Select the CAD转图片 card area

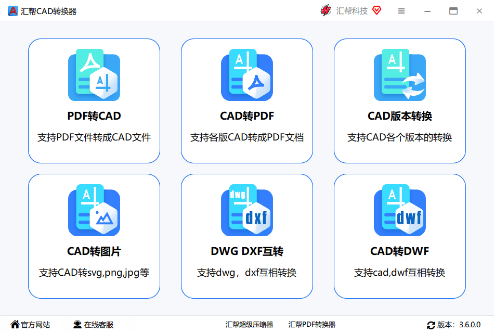click(94, 237)
